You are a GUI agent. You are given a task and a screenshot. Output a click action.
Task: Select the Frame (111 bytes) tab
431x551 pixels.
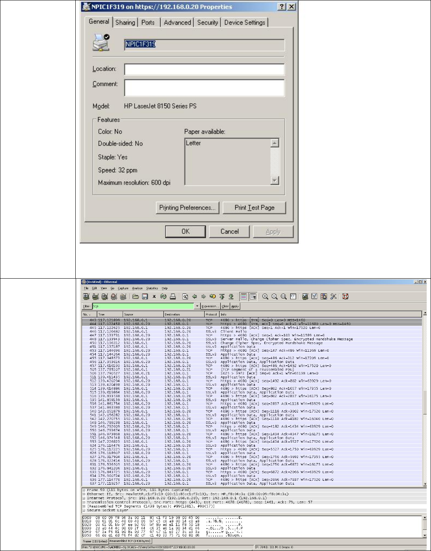click(95, 541)
